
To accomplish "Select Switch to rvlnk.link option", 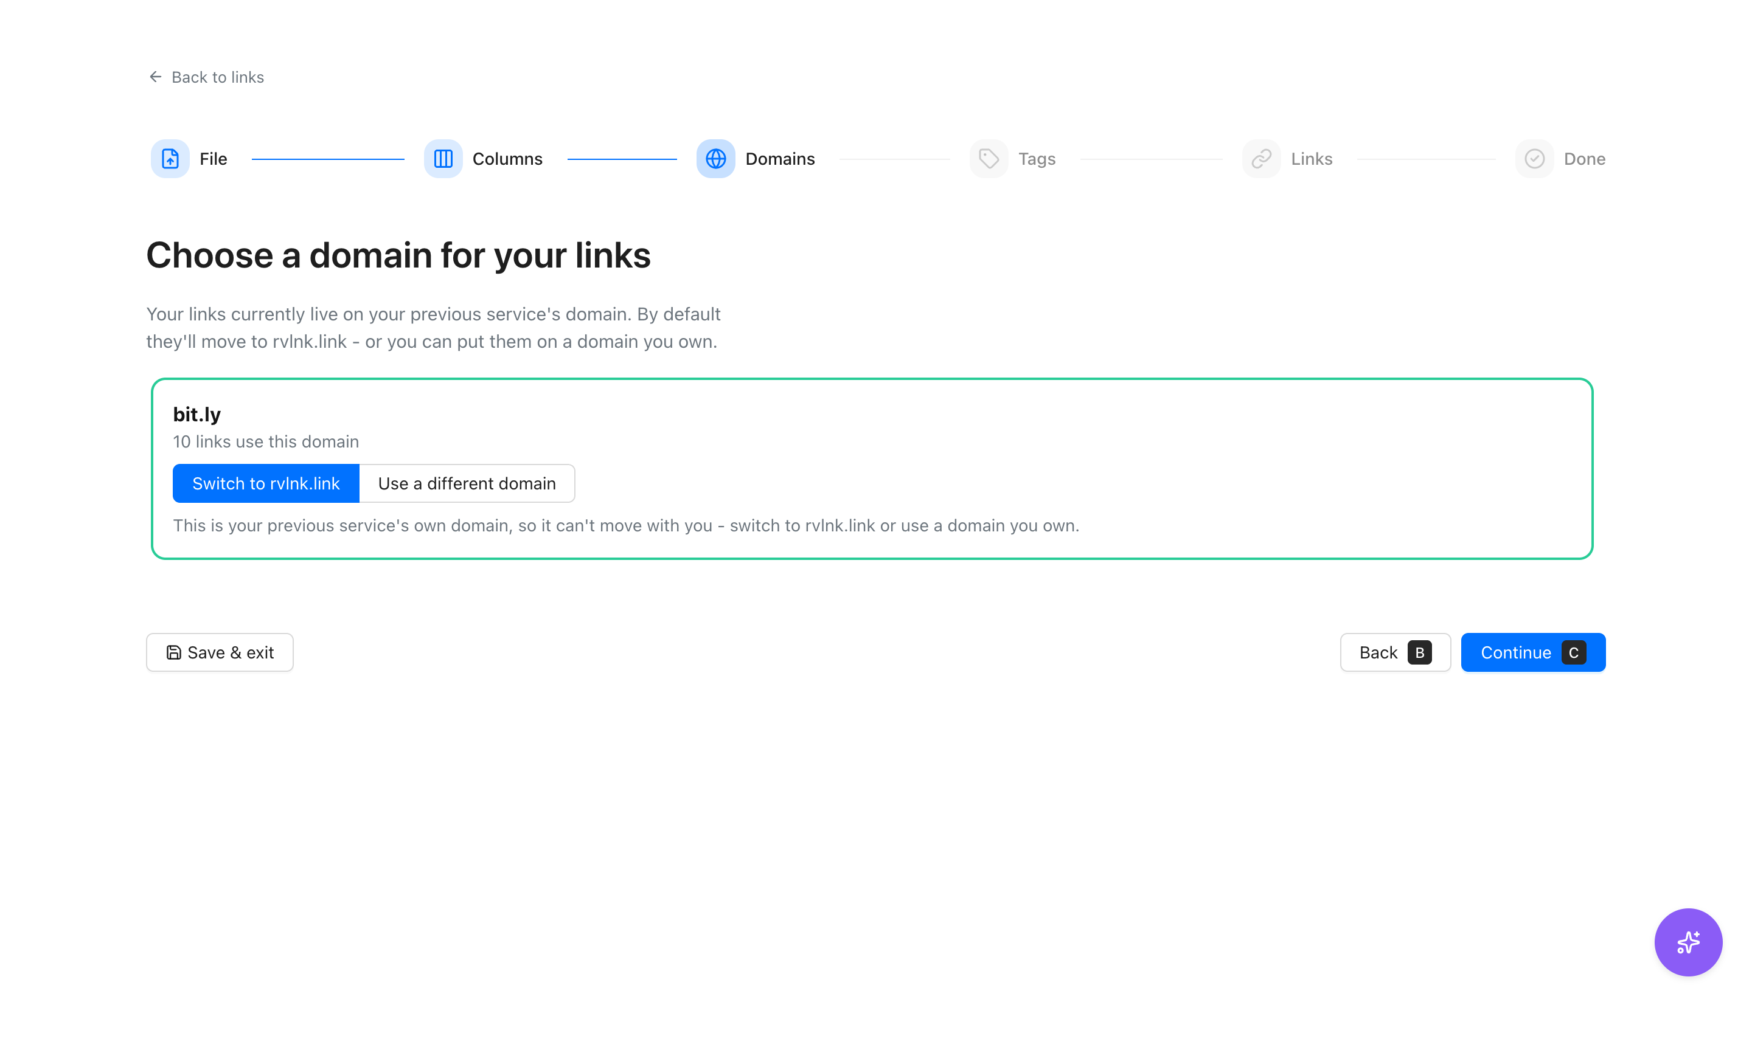I will (x=266, y=483).
